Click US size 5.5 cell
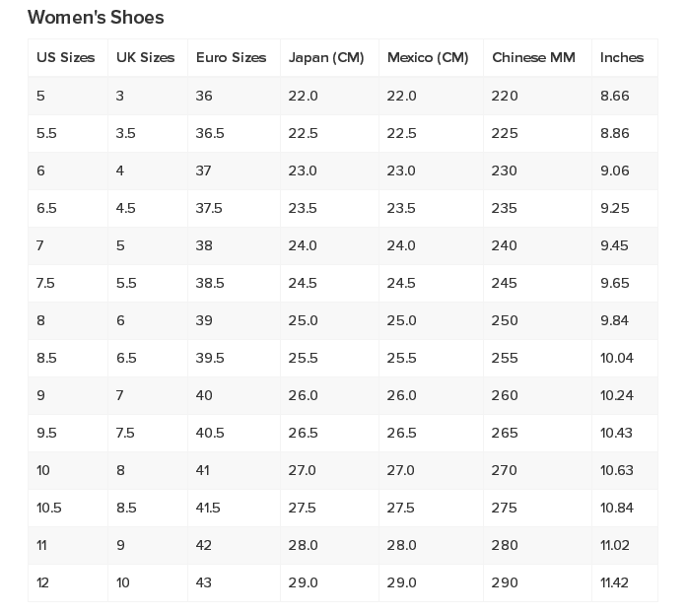687x614 pixels. [x=46, y=133]
